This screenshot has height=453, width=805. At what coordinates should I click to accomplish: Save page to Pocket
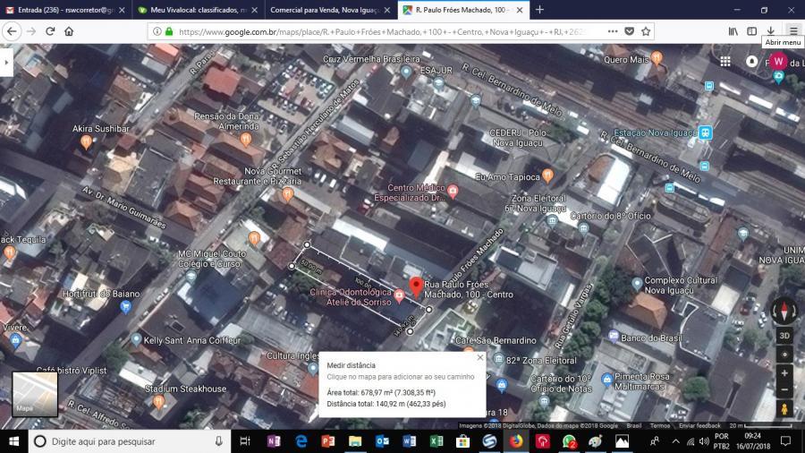pyautogui.click(x=629, y=30)
